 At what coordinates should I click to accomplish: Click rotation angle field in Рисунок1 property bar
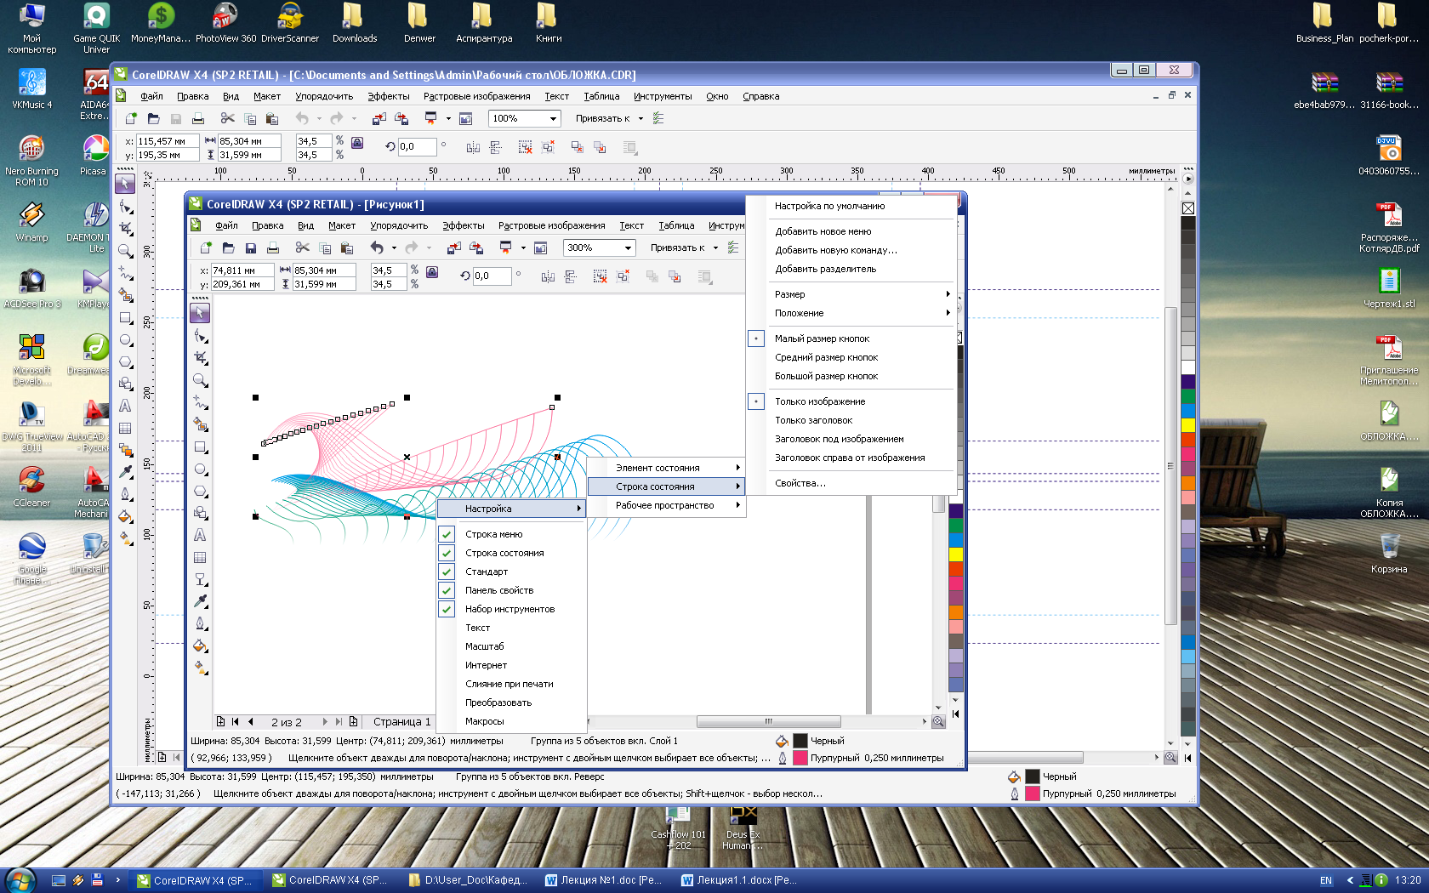tap(492, 276)
